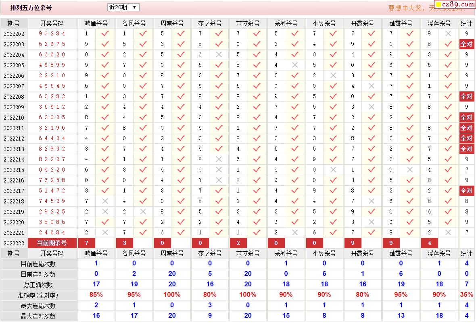Click the 薤露杀号 header in the bottom header row
Viewport: 476px width, 323px height.
pos(401,253)
